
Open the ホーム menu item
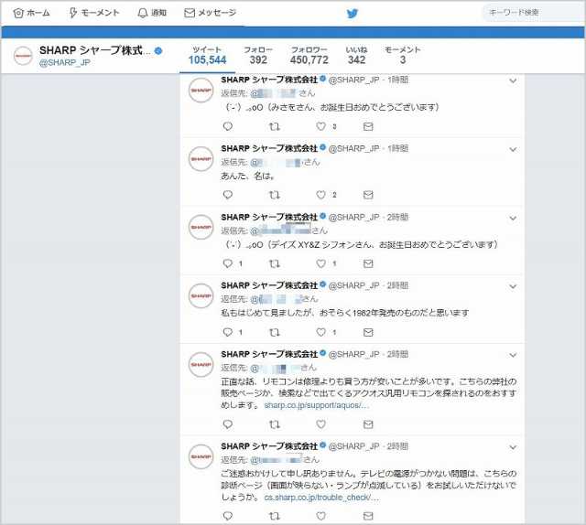[x=32, y=13]
